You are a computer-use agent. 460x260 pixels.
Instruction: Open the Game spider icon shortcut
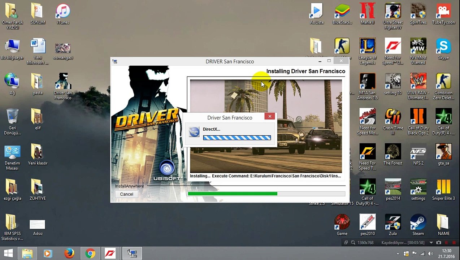click(342, 225)
